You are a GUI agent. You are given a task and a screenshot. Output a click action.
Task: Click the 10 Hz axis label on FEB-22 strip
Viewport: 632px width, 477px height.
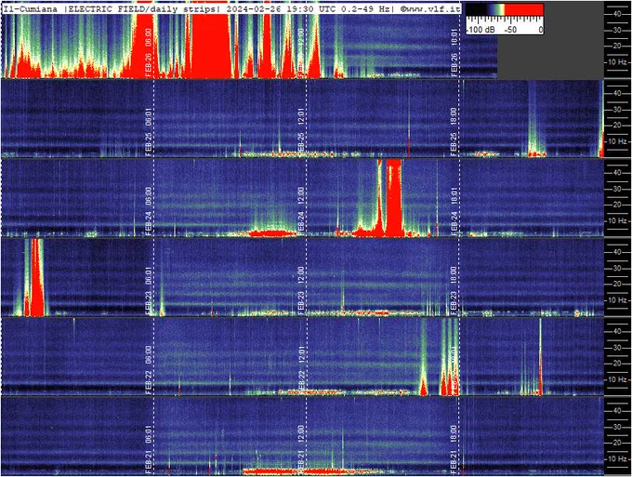coord(619,379)
